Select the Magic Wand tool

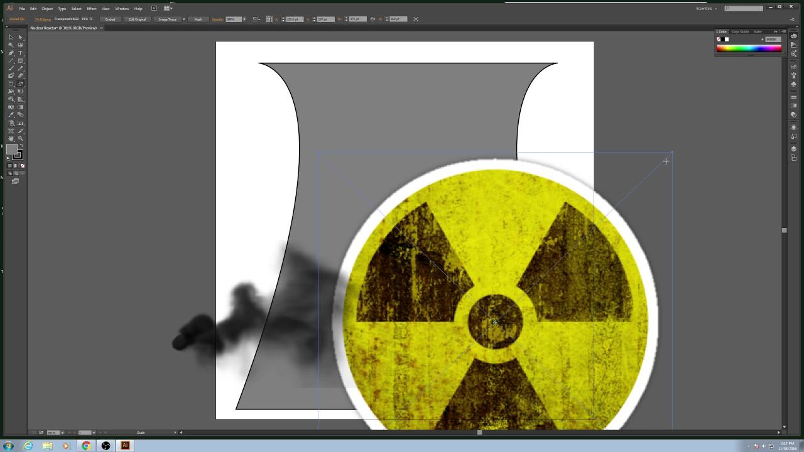click(x=11, y=45)
